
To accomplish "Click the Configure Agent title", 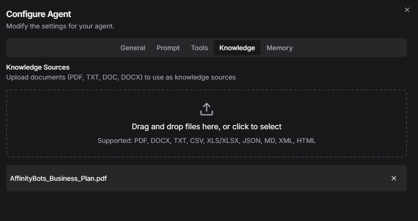I will tap(39, 14).
